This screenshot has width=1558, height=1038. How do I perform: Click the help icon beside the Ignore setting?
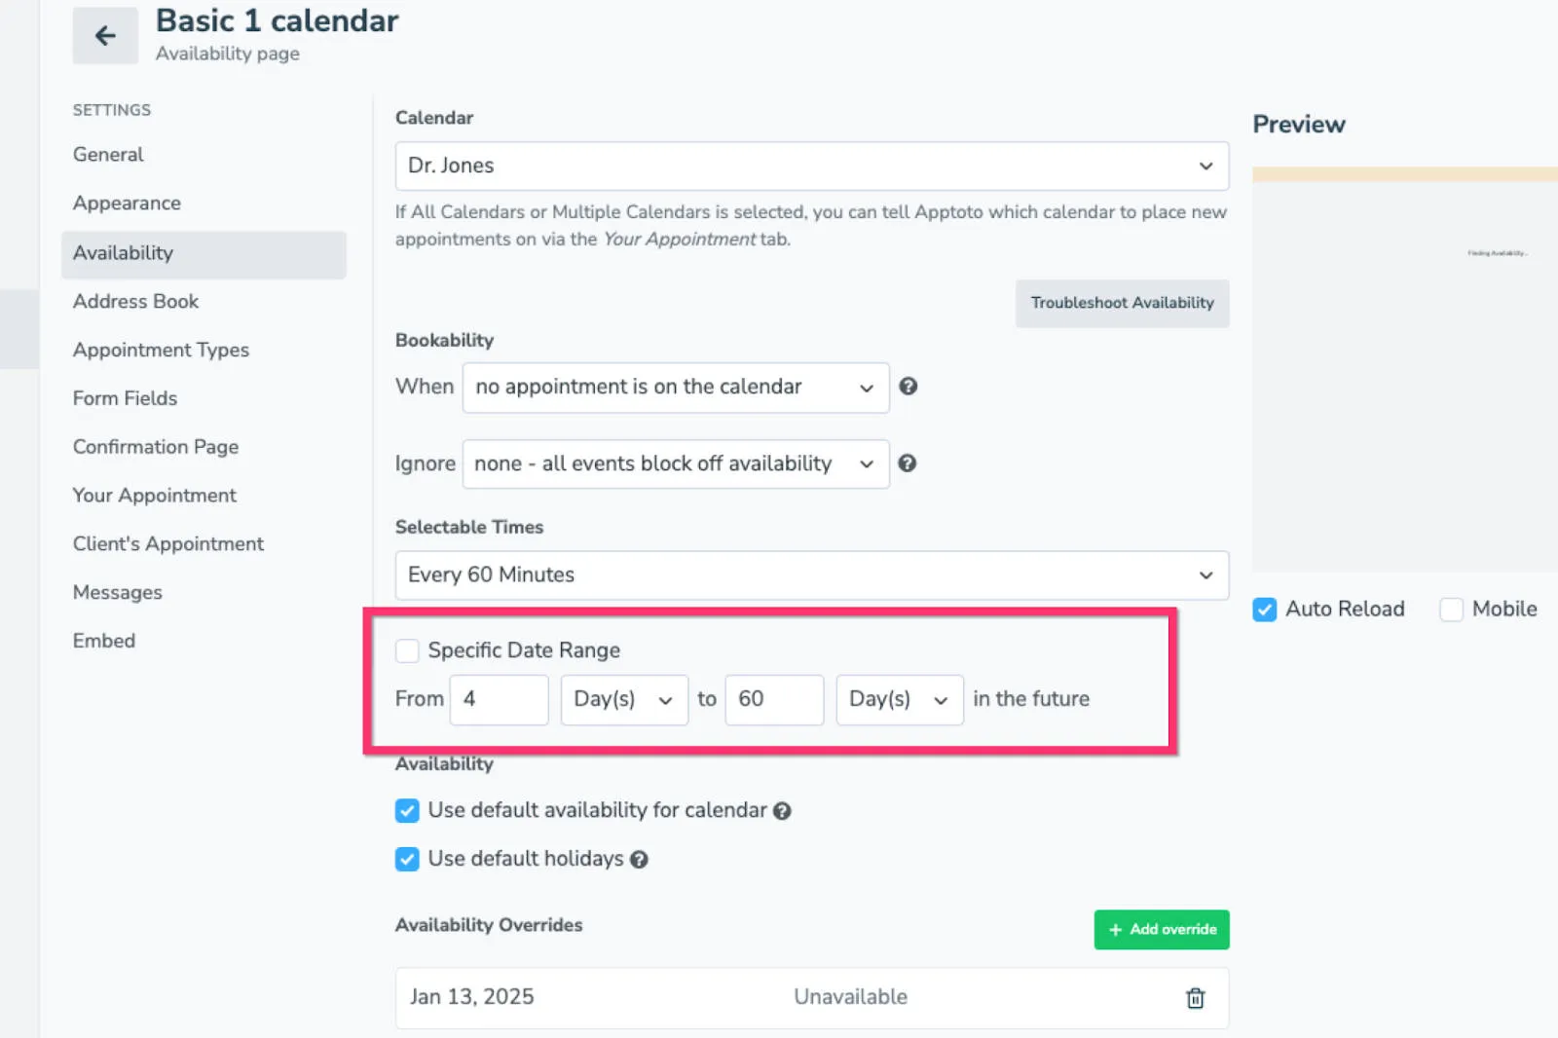pyautogui.click(x=908, y=463)
